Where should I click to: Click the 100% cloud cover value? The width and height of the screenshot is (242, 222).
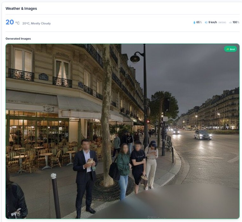(x=236, y=23)
